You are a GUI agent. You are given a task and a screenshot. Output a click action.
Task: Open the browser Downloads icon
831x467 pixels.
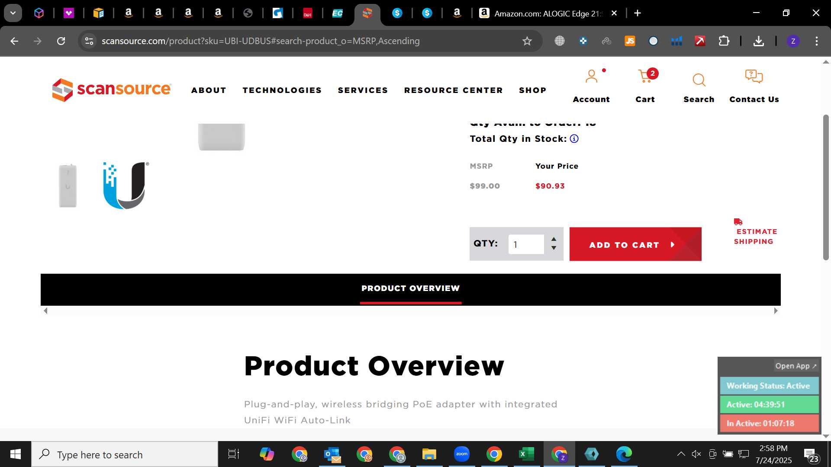[x=758, y=41]
